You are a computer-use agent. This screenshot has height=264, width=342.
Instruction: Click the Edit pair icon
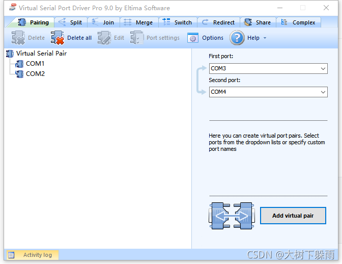104,38
